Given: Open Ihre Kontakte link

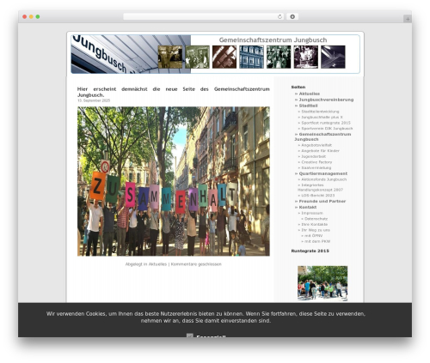Looking at the screenshot, I should click(x=315, y=225).
